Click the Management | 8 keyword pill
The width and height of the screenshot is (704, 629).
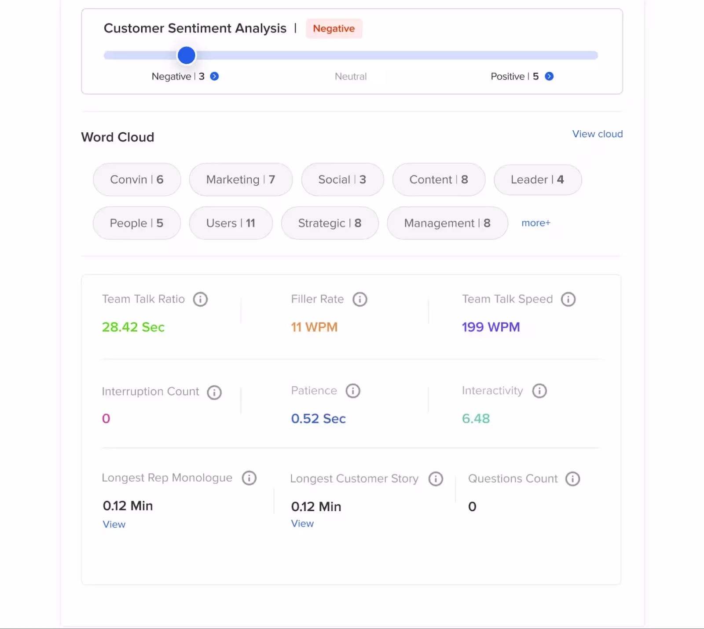[x=447, y=223]
